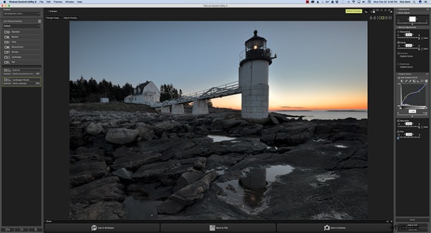Open the Default list filter dropdown
The height and width of the screenshot is (233, 431).
pyautogui.click(x=22, y=26)
